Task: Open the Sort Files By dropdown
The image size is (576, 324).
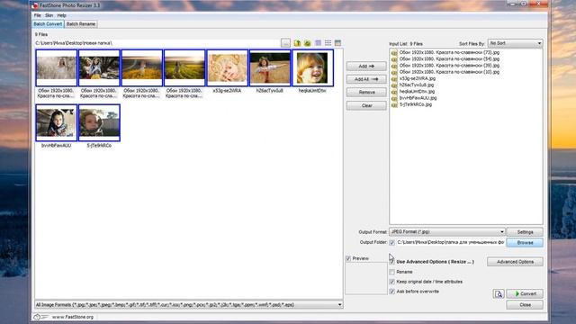Action: point(515,43)
